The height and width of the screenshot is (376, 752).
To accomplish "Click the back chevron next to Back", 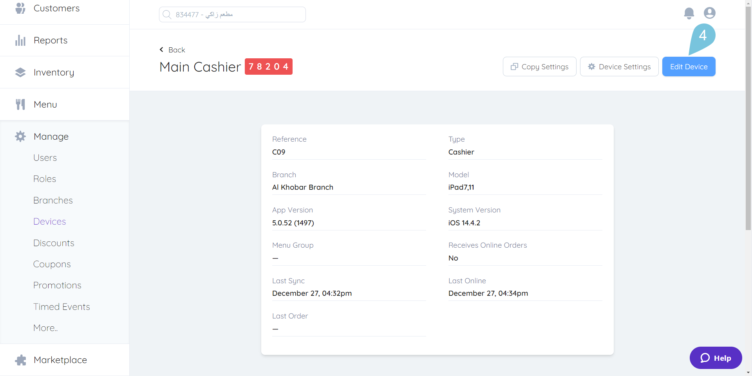I will pos(161,49).
